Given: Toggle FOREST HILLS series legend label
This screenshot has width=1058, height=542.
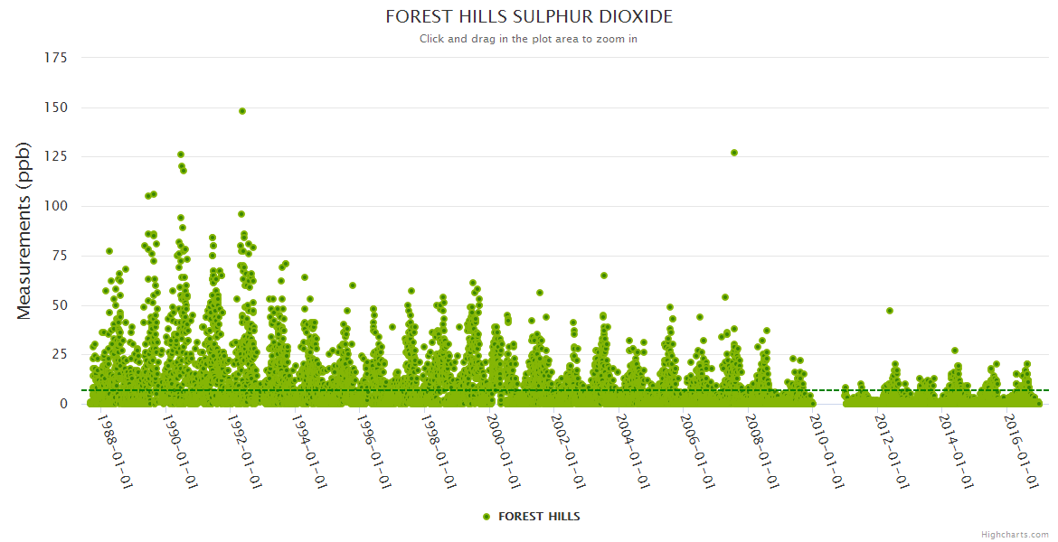Looking at the screenshot, I should click(x=539, y=517).
